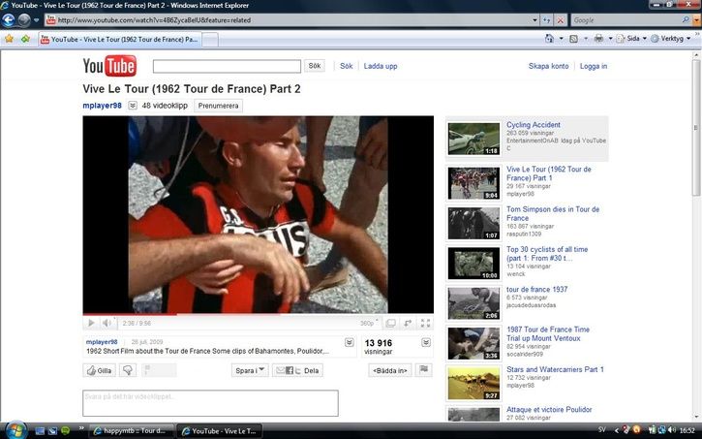Click the RSS feeds icon

[573, 39]
